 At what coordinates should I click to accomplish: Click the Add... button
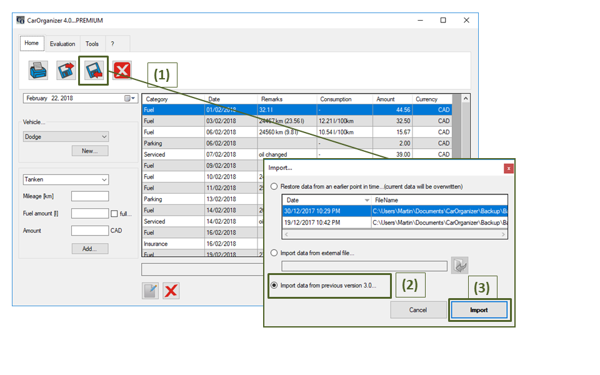tap(89, 249)
